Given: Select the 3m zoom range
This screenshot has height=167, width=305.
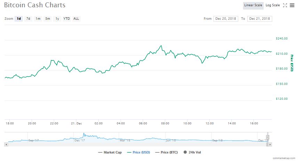Looking at the screenshot, I should tap(47, 19).
